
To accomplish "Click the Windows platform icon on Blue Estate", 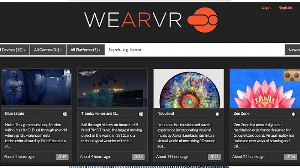I will [64, 114].
